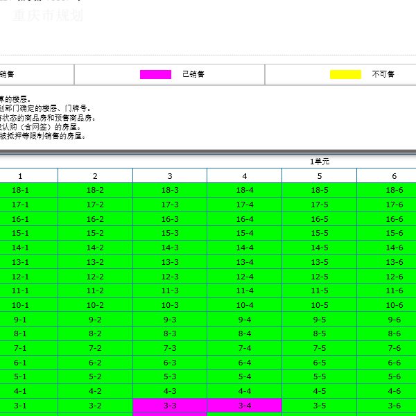Click the 13-5 room cell
The image size is (416, 416).
pos(320,262)
